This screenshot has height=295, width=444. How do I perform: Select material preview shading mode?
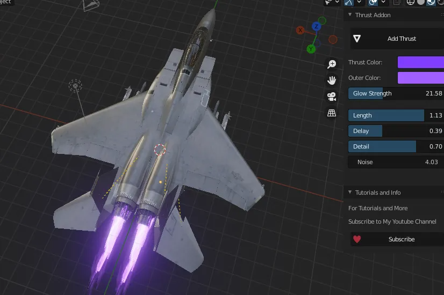tap(431, 2)
